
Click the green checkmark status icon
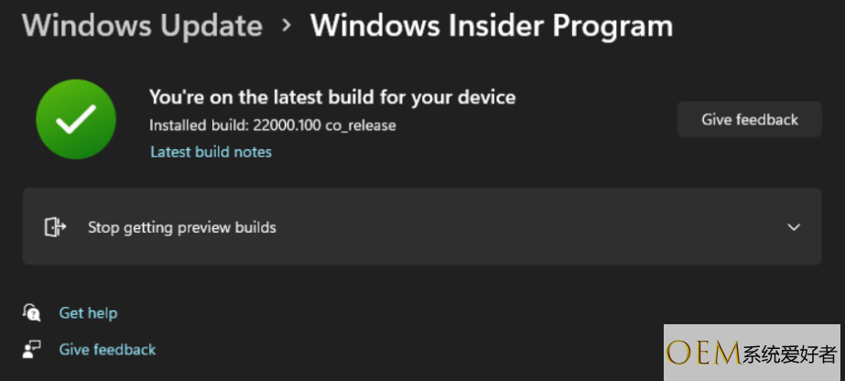tap(75, 119)
